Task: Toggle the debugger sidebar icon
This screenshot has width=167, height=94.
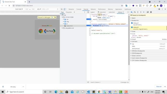Action: [128, 12]
